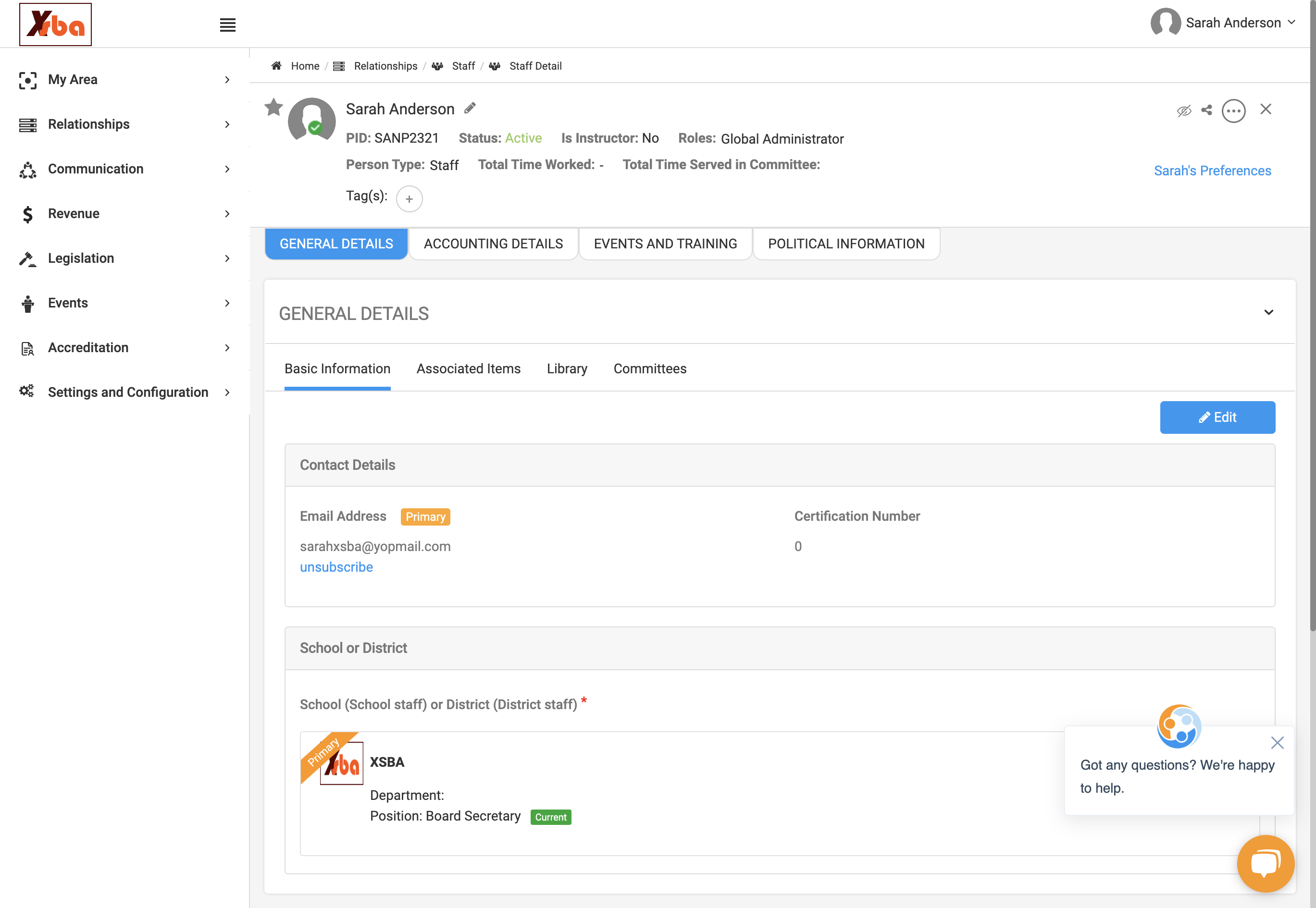Screen dimensions: 1316x908
Task: Click the Accreditation certificate icon
Action: click(27, 348)
